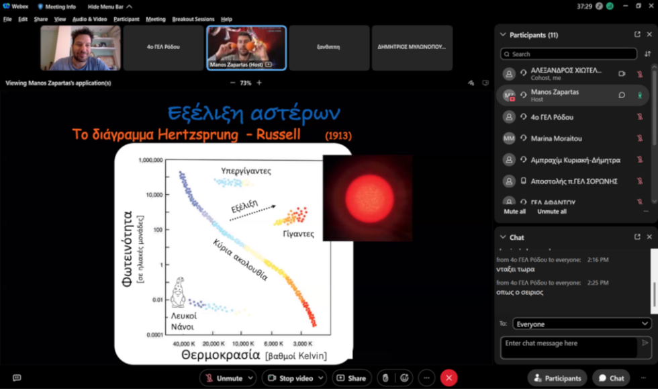Stop your video

(291, 378)
